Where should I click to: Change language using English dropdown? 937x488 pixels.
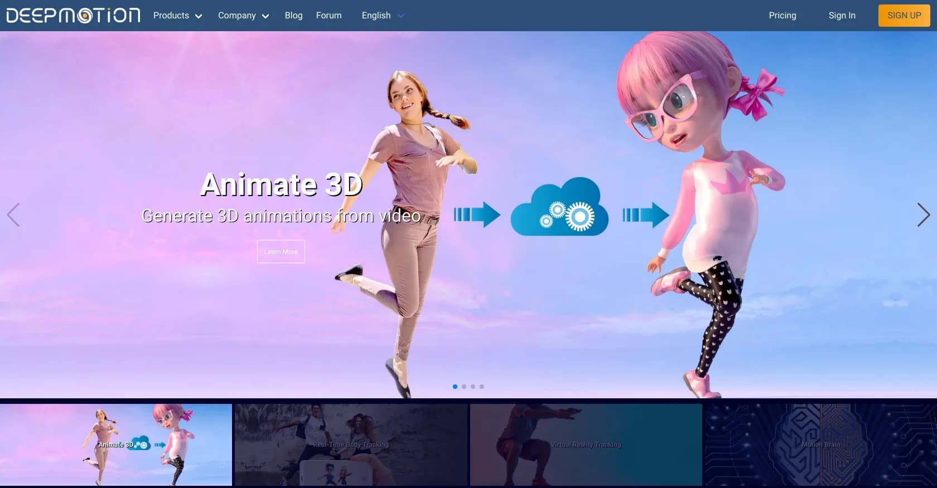383,16
